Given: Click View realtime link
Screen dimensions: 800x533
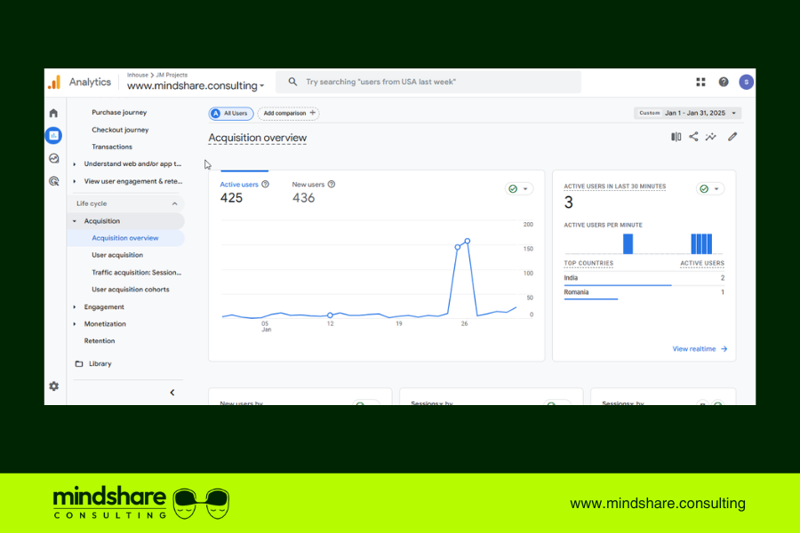Looking at the screenshot, I should 694,349.
